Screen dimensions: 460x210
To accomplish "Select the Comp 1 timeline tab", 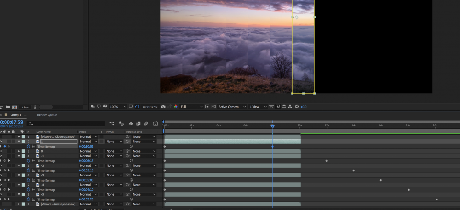I will [16, 115].
